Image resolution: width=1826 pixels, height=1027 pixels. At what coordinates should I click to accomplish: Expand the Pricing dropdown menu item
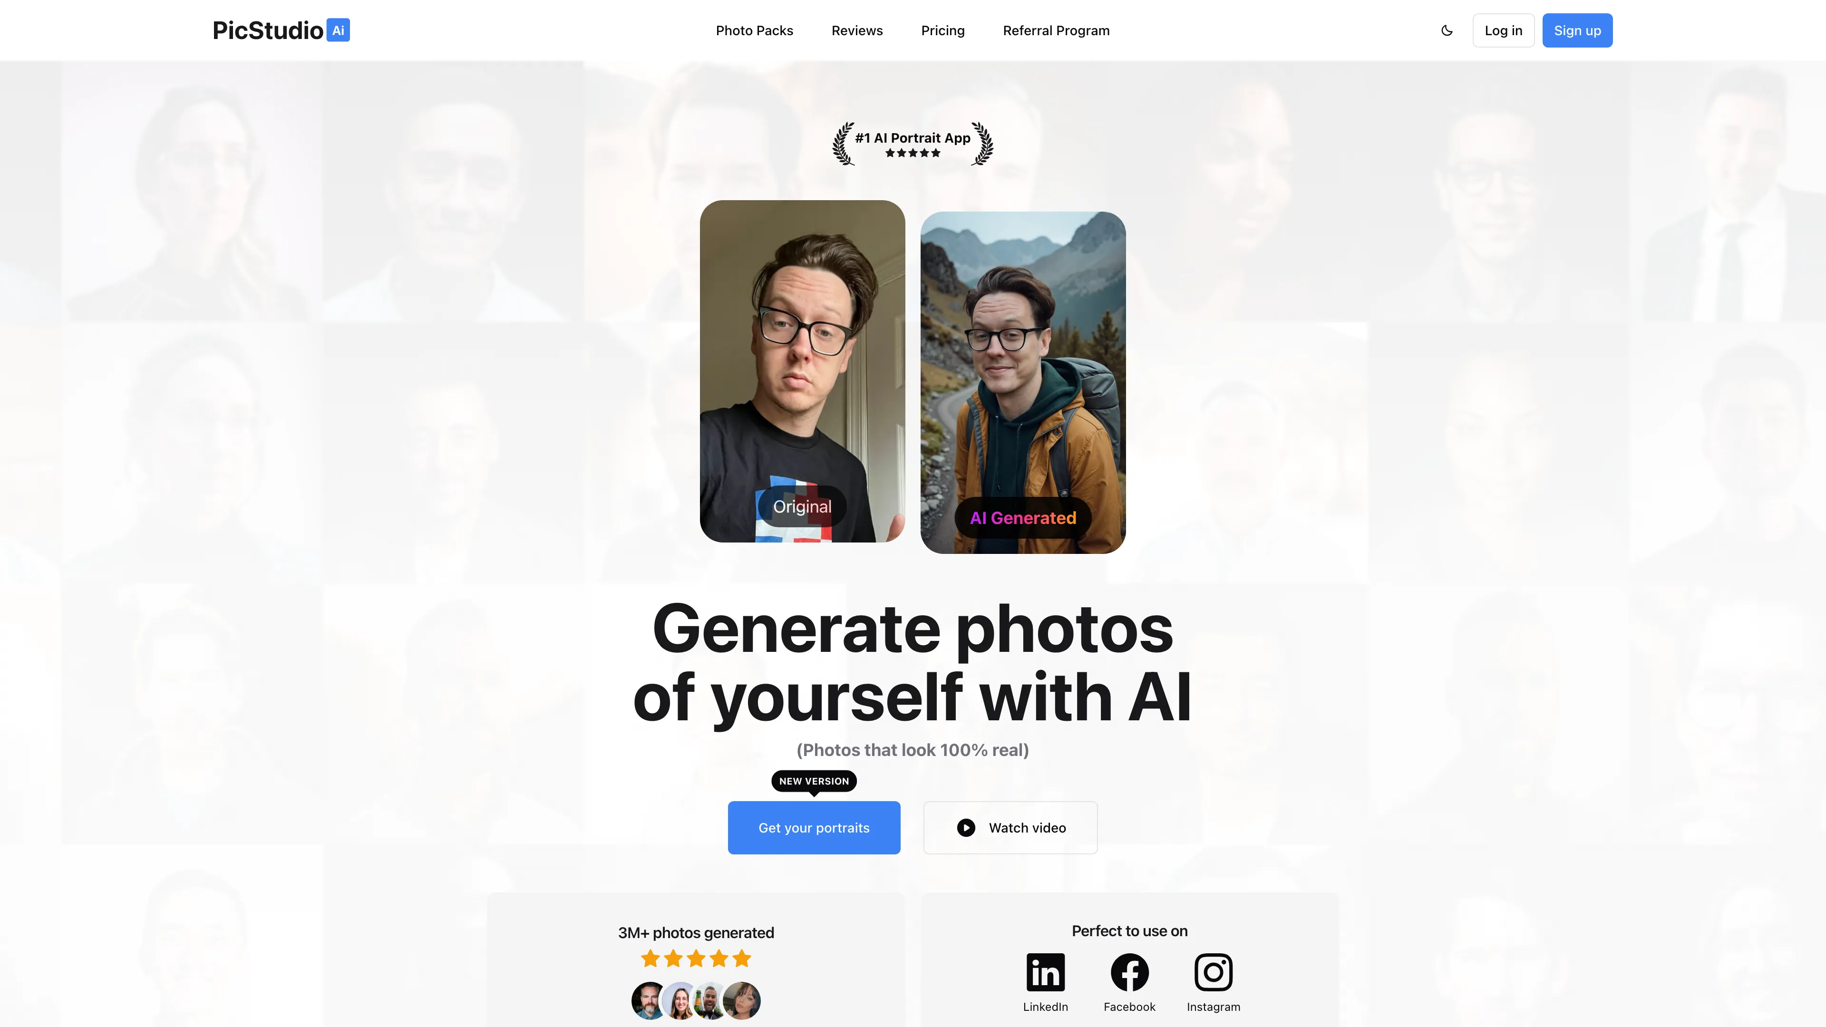click(943, 30)
